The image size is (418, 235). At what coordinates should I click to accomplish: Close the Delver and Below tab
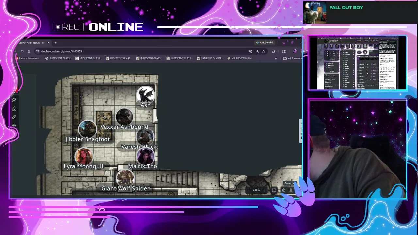tap(48, 43)
